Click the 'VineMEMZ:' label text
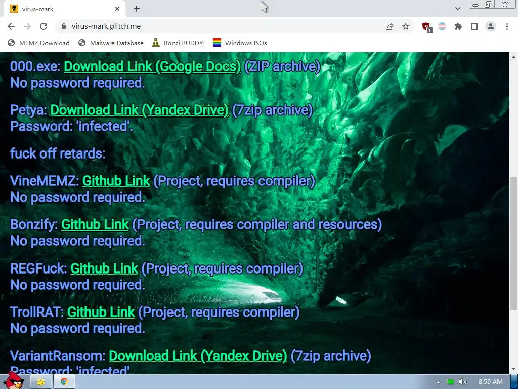 (x=45, y=181)
